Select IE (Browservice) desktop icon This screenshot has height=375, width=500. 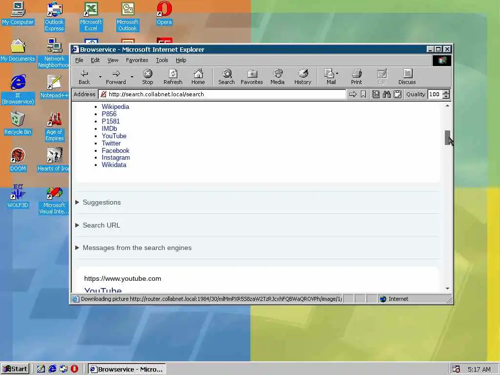point(18,90)
